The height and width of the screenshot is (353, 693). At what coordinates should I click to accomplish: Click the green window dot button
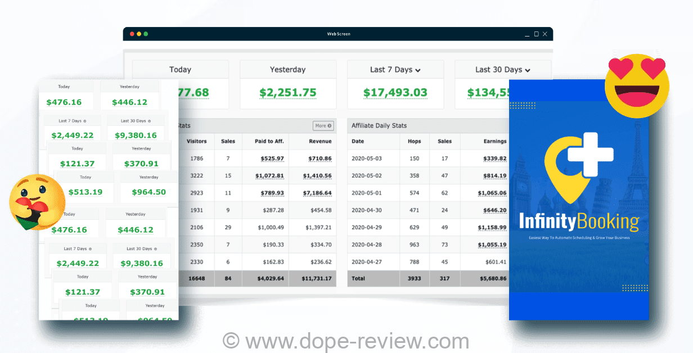(146, 34)
